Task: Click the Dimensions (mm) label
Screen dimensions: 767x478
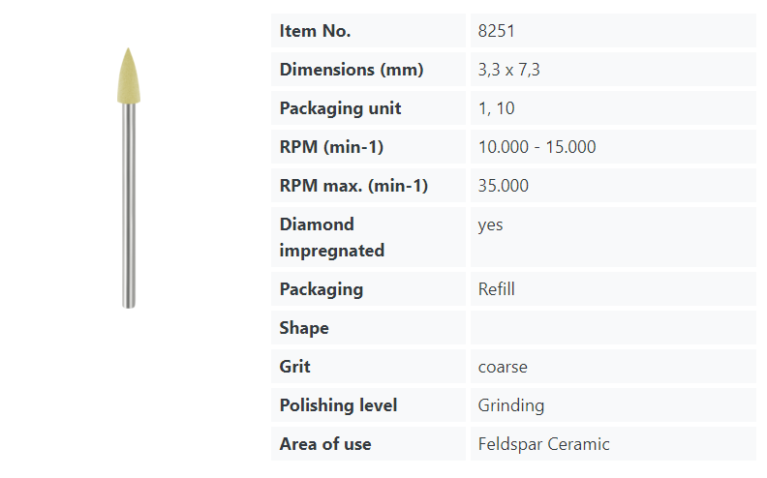Action: 352,70
